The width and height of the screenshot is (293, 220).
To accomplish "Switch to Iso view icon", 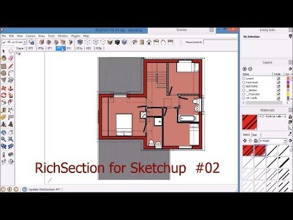I will pyautogui.click(x=135, y=42).
